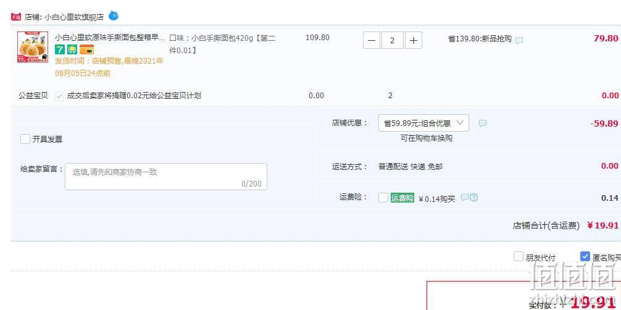Click the Tmall logo icon beside store name

[16, 17]
